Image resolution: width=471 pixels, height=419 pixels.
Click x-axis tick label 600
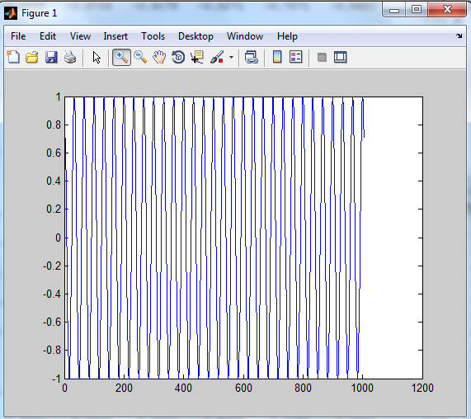(x=243, y=388)
